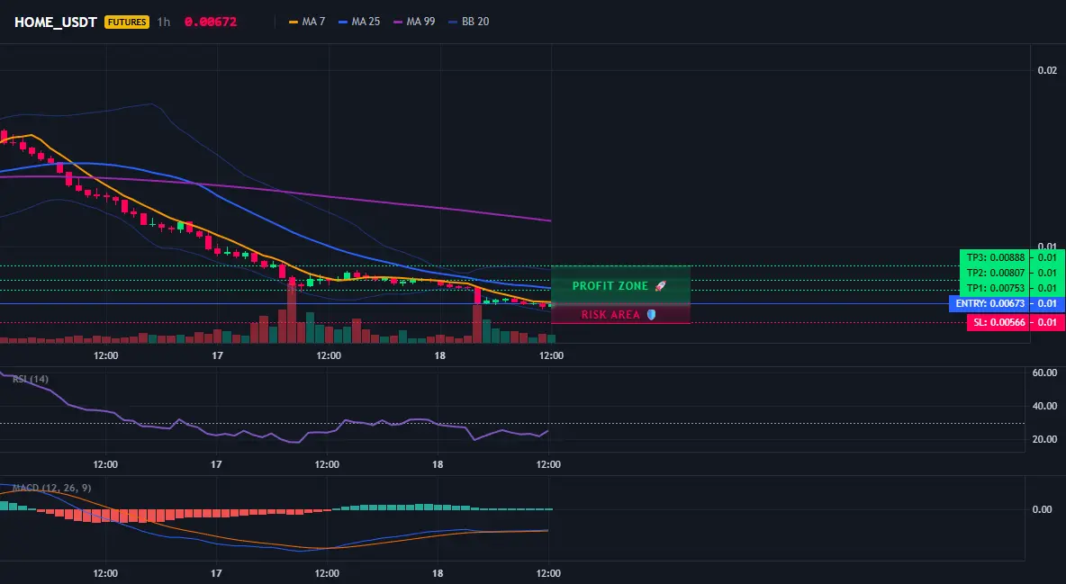The width and height of the screenshot is (1066, 584).
Task: Click 0.00 on the MACD axis
Action: coord(1043,509)
